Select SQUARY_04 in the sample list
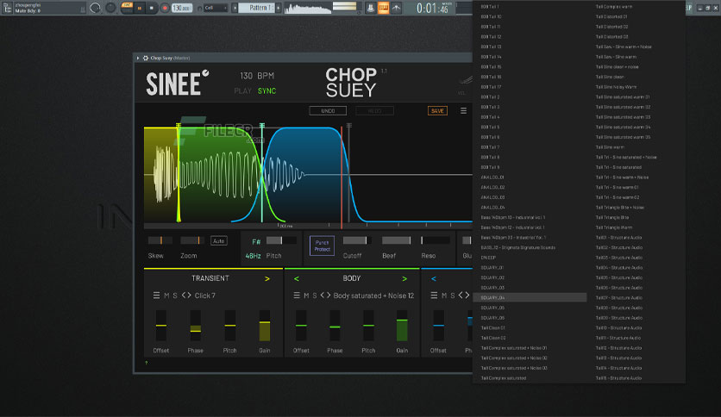 pyautogui.click(x=530, y=297)
